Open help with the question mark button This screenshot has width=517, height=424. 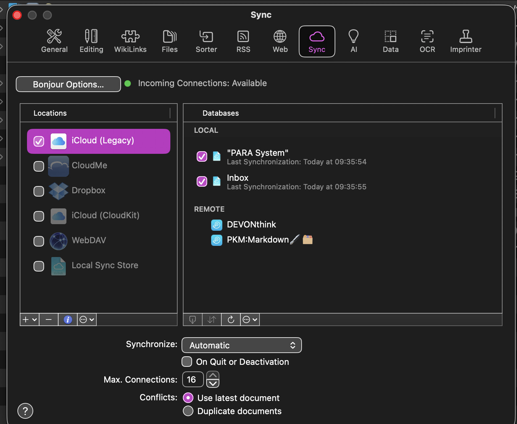pyautogui.click(x=25, y=411)
